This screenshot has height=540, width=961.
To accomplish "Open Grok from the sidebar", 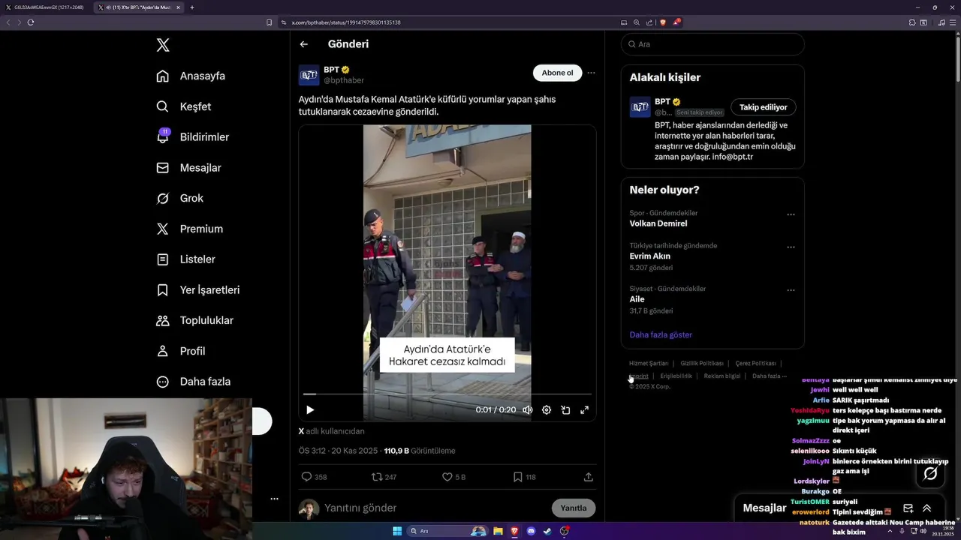I will pyautogui.click(x=179, y=198).
